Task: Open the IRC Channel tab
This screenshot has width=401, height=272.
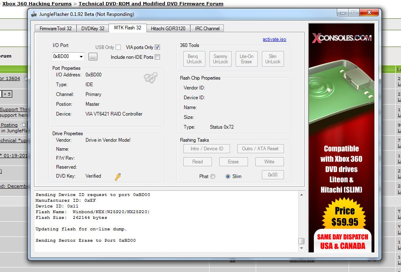Action: (207, 28)
